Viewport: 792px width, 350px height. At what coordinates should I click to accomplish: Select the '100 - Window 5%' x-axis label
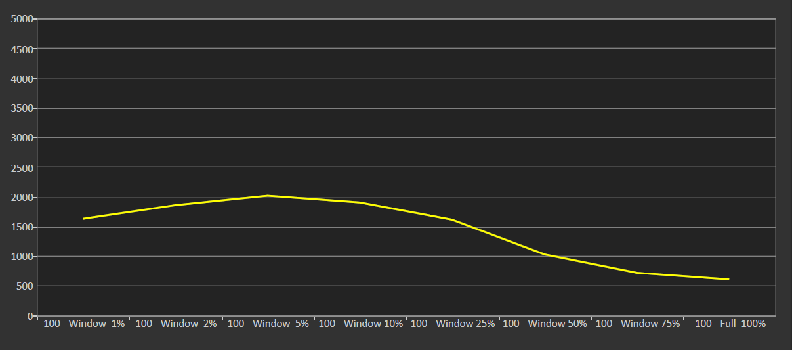point(268,324)
